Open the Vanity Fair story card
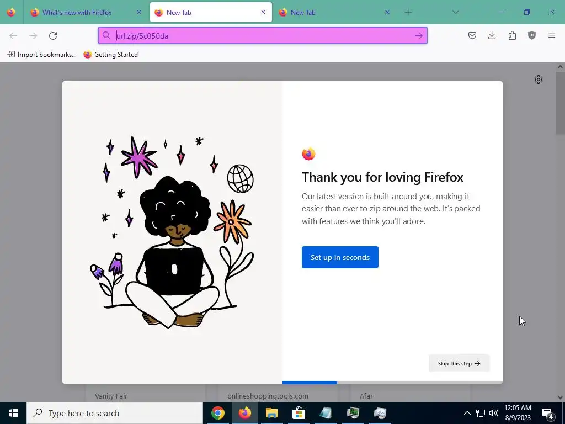 pos(146,393)
